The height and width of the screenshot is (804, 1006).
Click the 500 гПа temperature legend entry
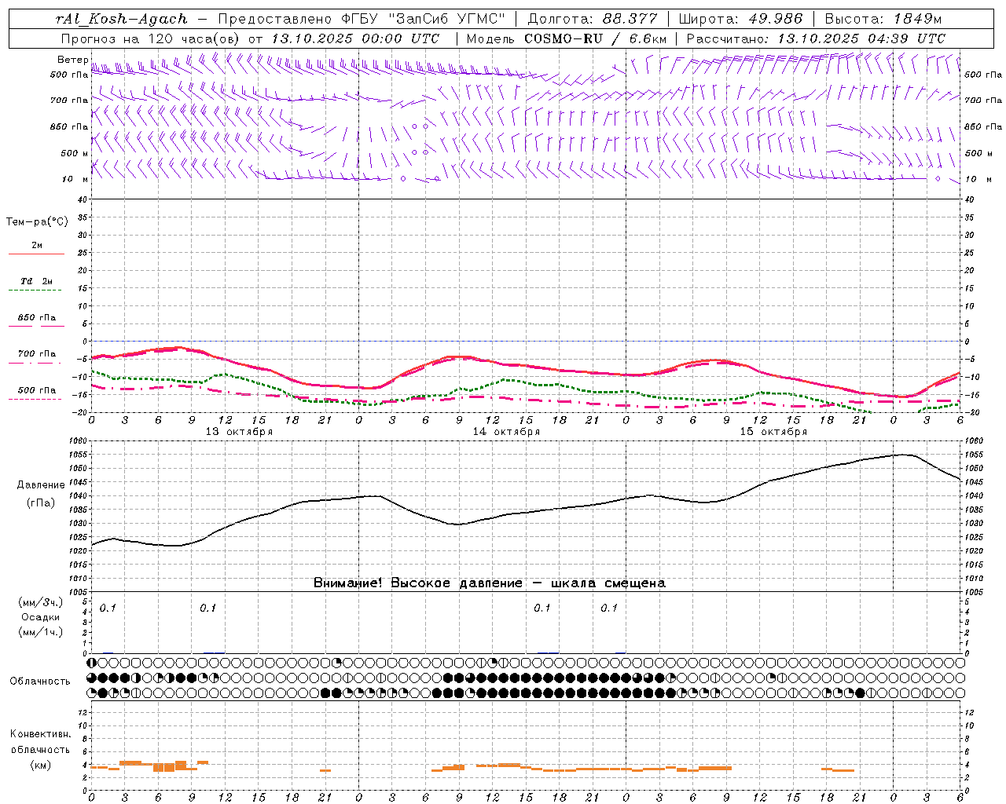(x=36, y=390)
